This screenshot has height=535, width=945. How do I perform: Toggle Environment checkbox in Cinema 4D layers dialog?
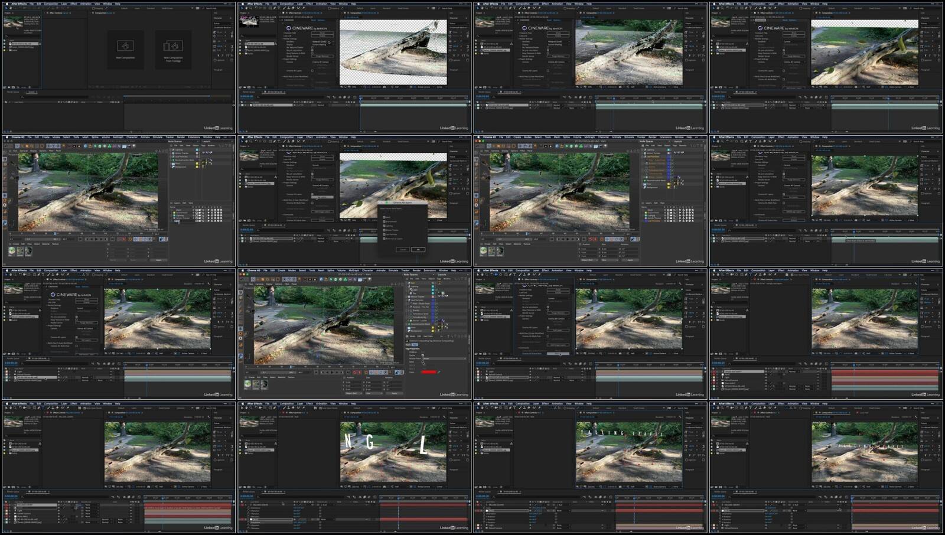[384, 221]
